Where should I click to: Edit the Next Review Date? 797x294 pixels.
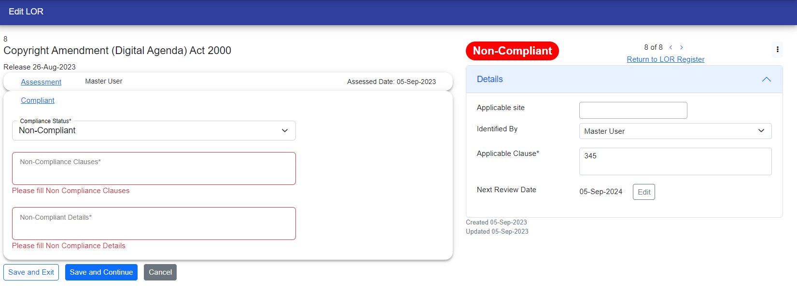click(x=643, y=192)
